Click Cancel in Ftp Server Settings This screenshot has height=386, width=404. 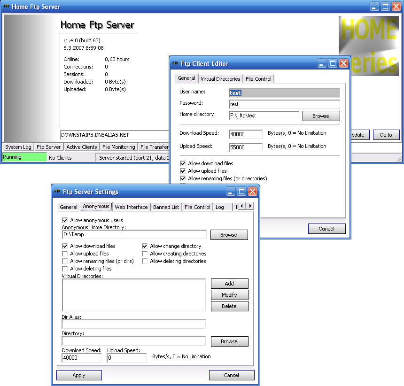[232, 375]
